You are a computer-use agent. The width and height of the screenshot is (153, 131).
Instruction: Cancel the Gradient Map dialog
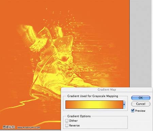point(141,104)
